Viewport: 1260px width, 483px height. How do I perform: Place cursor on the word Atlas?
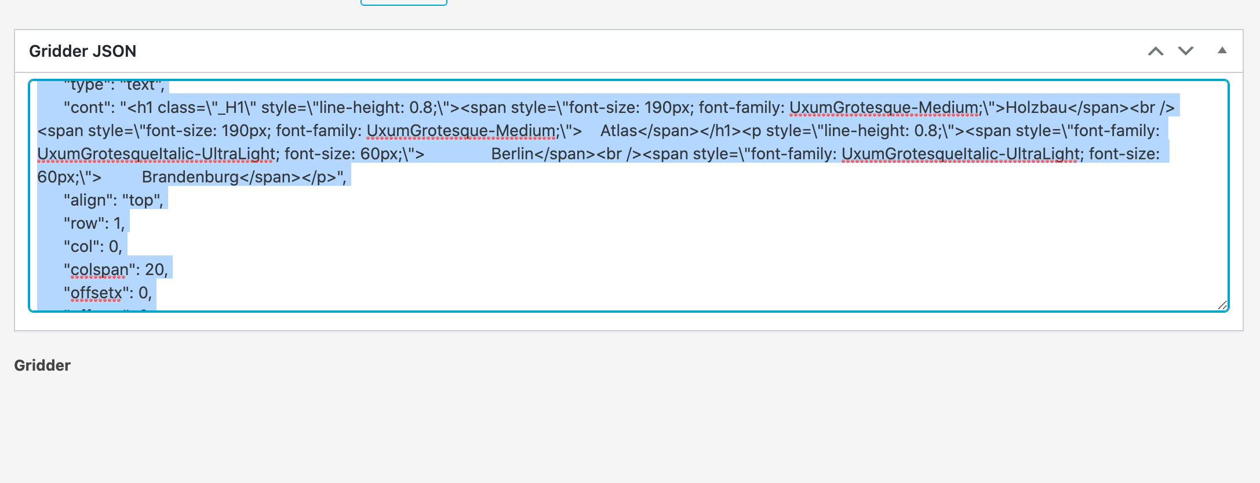point(618,131)
